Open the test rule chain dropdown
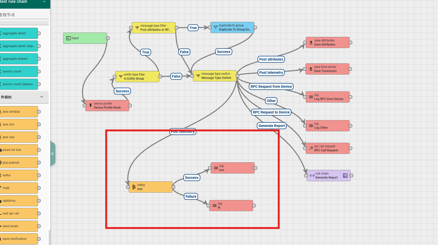This screenshot has height=245, width=438. (x=44, y=2)
